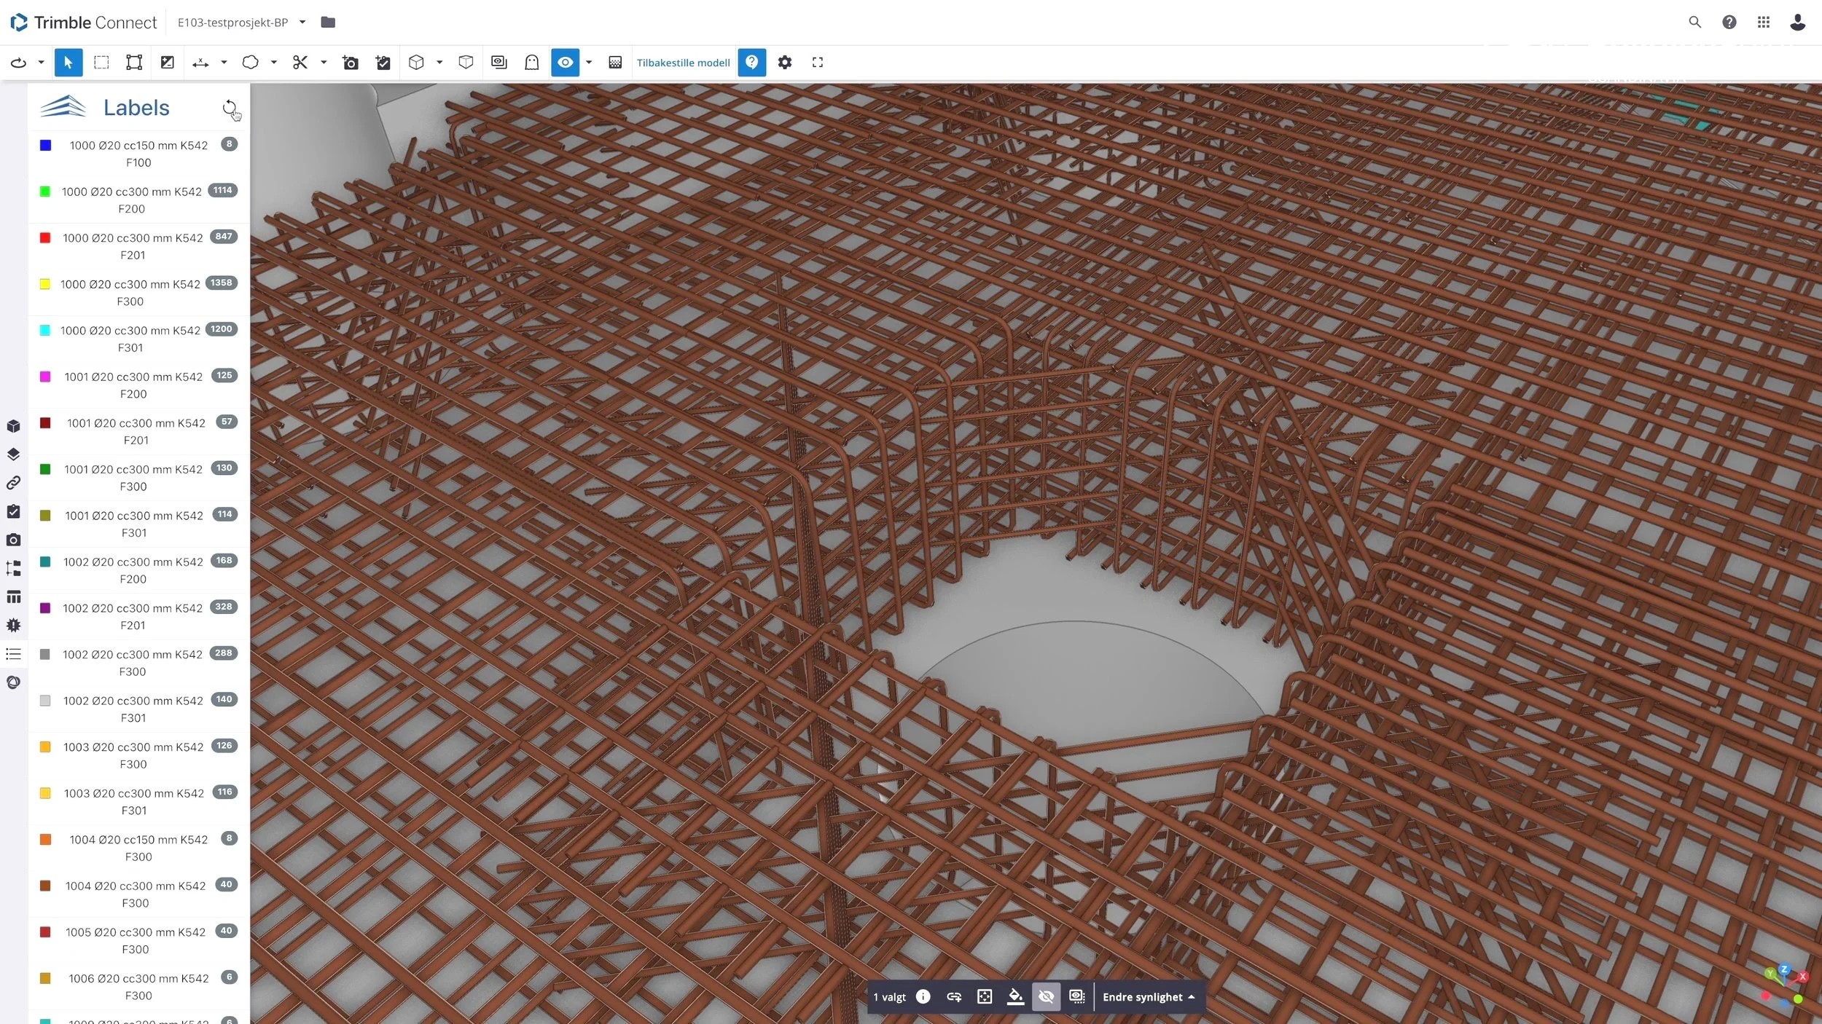Expand the orbit tool dropdown arrow
This screenshot has width=1822, height=1024.
[x=42, y=63]
